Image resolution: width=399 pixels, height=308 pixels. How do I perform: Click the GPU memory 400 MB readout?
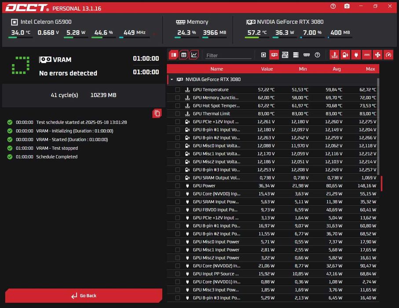pyautogui.click(x=340, y=33)
